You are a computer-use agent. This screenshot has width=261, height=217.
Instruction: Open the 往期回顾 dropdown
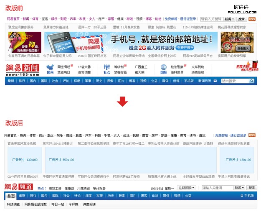(186, 188)
